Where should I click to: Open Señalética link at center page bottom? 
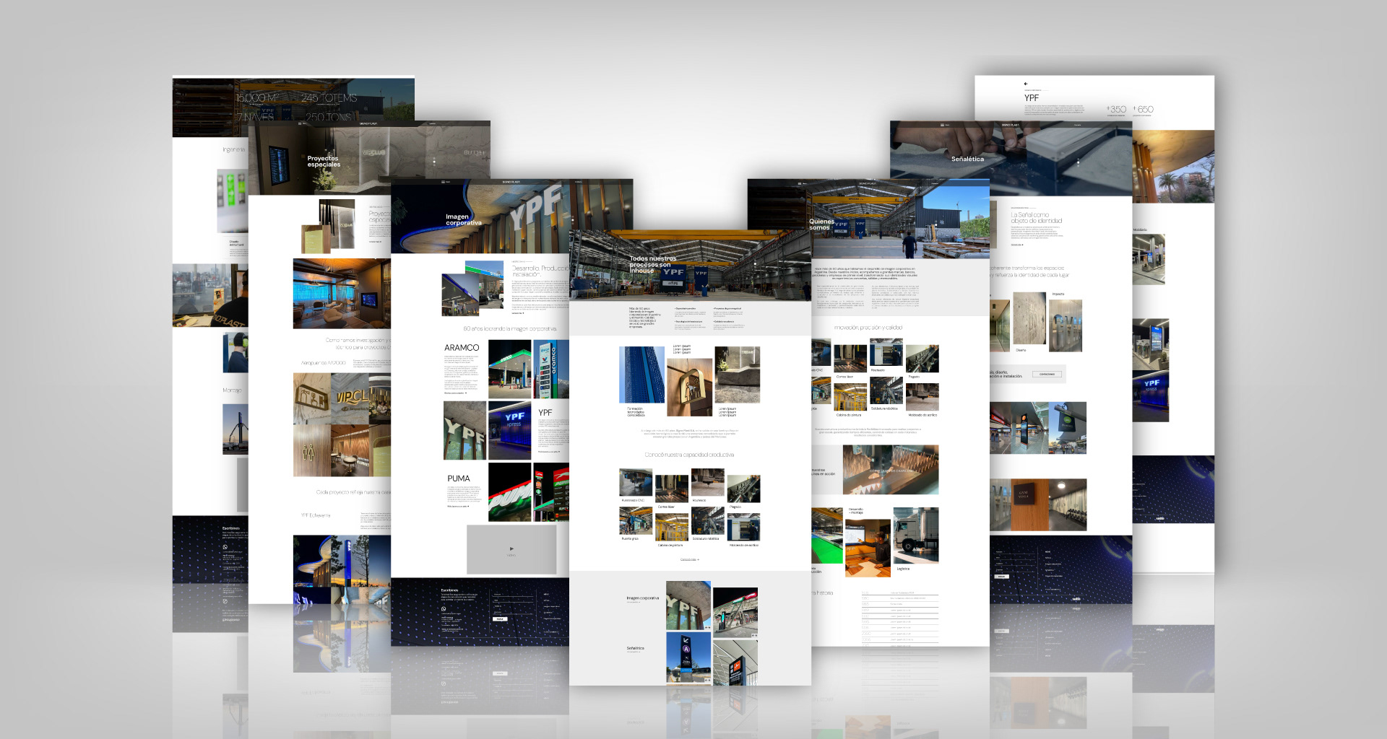[635, 648]
